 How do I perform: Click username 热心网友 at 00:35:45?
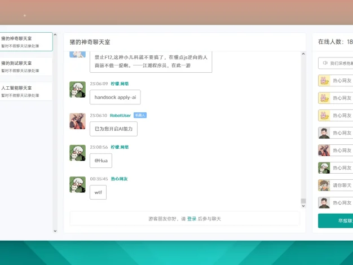point(119,179)
